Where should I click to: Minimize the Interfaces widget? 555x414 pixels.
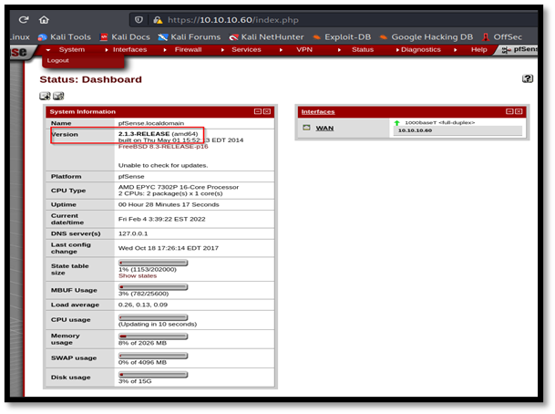pyautogui.click(x=509, y=111)
